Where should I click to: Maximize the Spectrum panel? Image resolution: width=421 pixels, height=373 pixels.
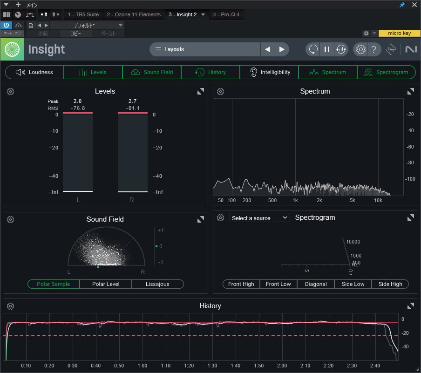[411, 92]
